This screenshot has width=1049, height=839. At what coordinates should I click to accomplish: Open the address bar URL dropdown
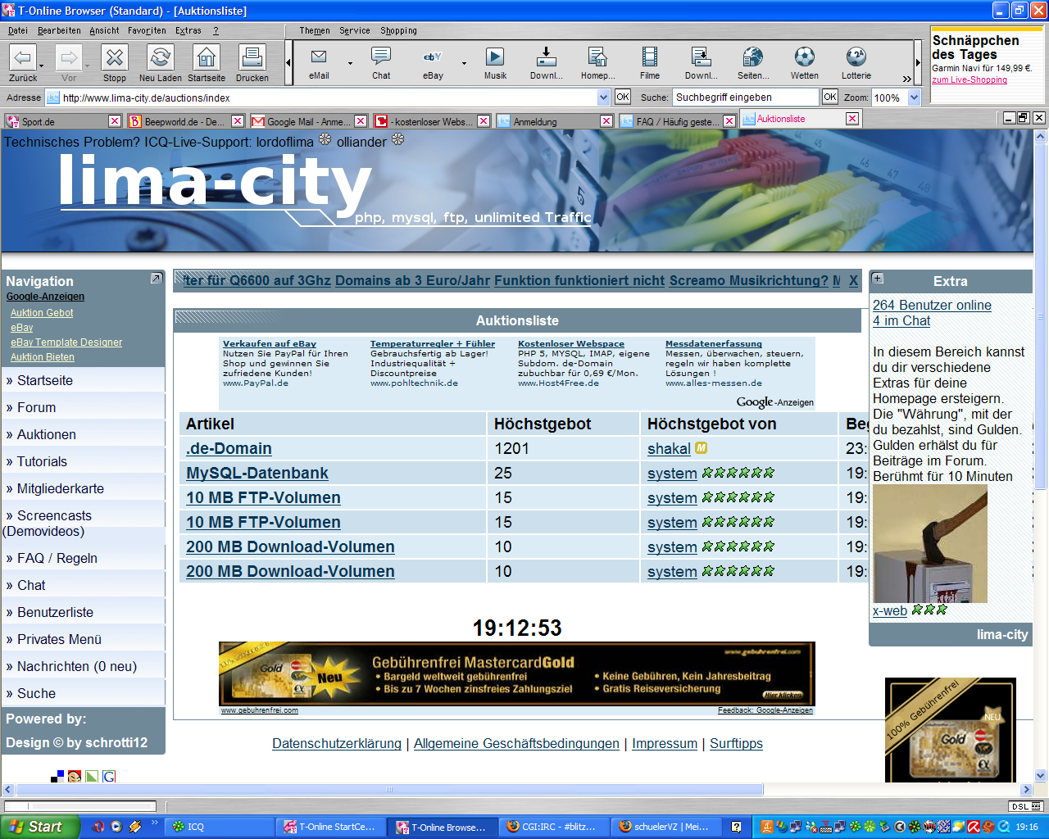click(x=604, y=98)
